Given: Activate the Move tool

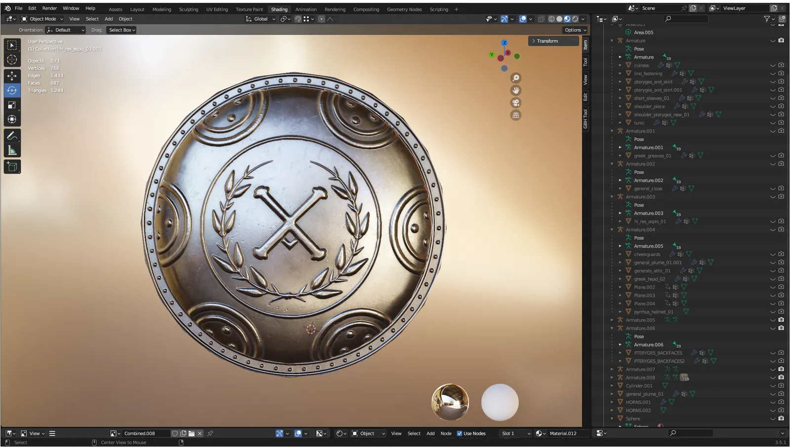Looking at the screenshot, I should pos(12,75).
